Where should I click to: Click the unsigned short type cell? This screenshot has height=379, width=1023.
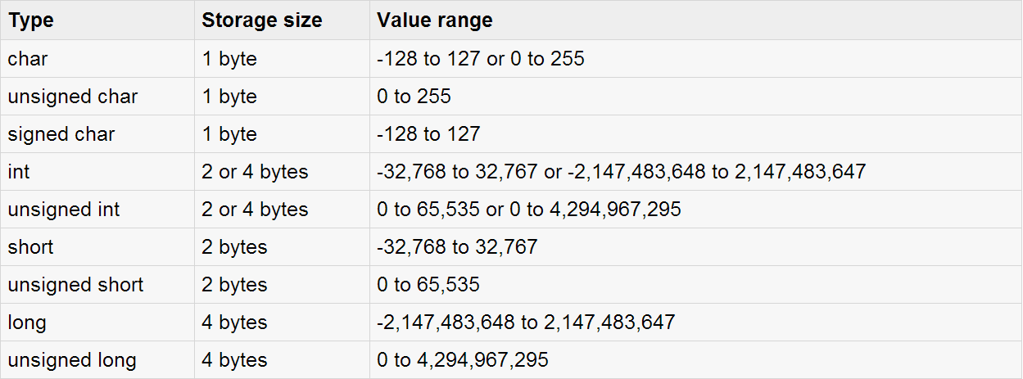click(x=75, y=285)
